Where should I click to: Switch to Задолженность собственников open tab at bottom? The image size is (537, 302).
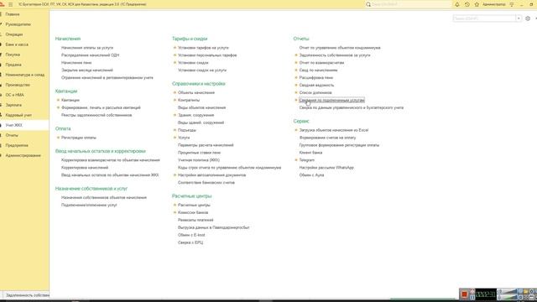(x=28, y=295)
